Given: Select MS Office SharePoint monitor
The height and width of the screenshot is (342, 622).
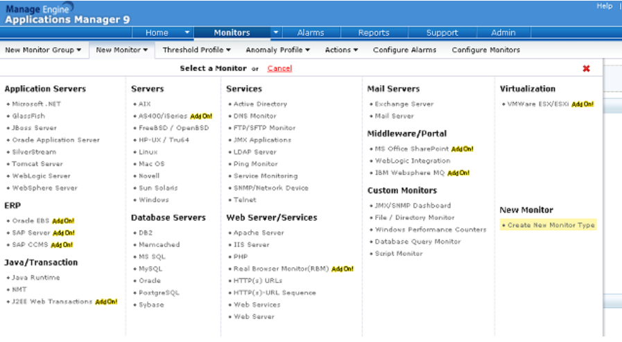Looking at the screenshot, I should (412, 149).
